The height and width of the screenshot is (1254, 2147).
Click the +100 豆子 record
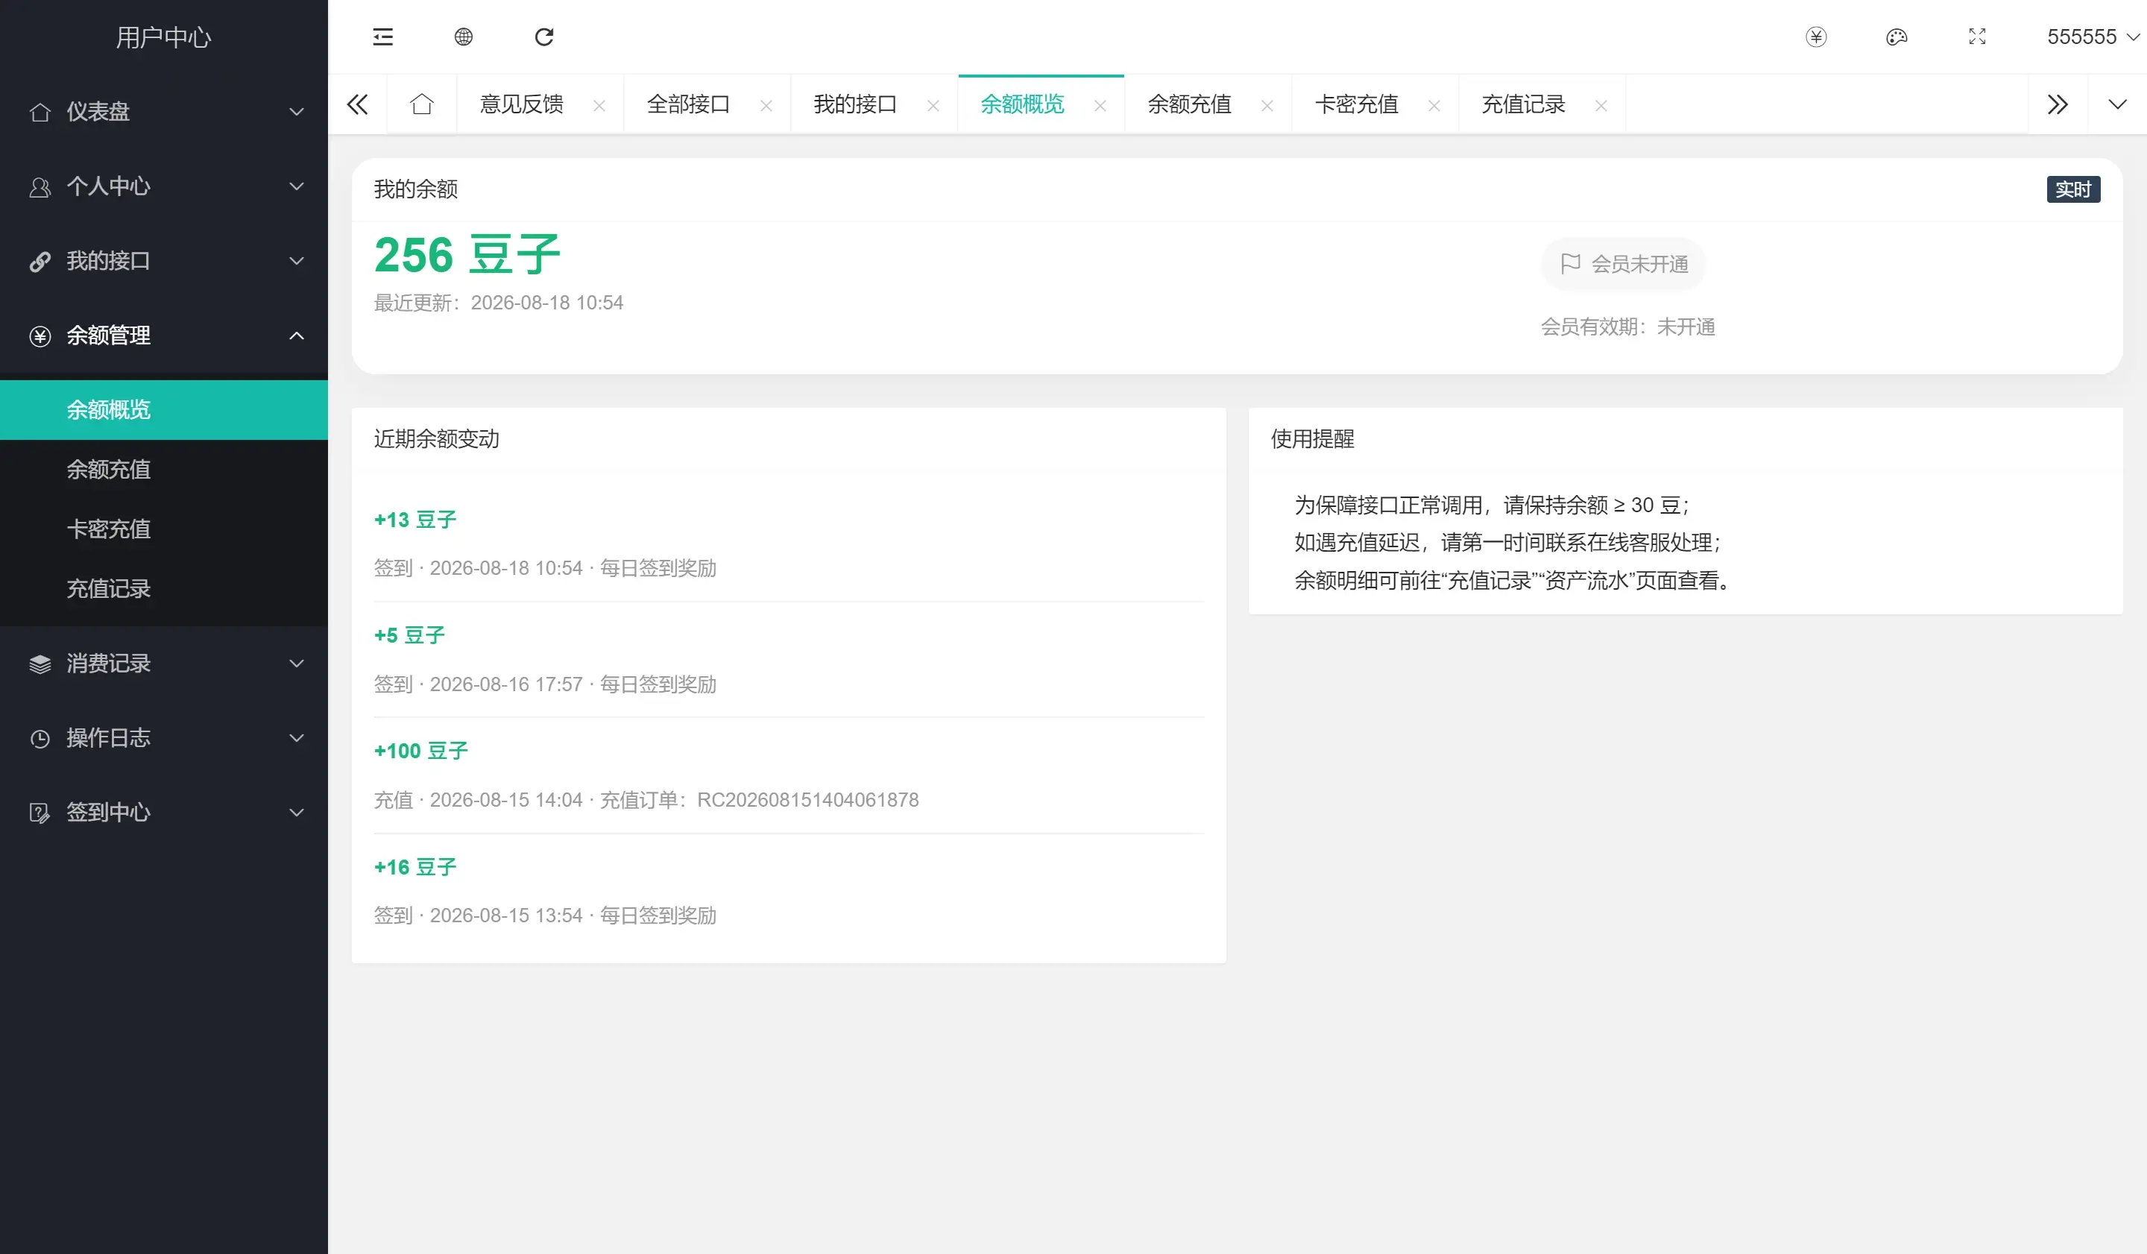(x=421, y=752)
